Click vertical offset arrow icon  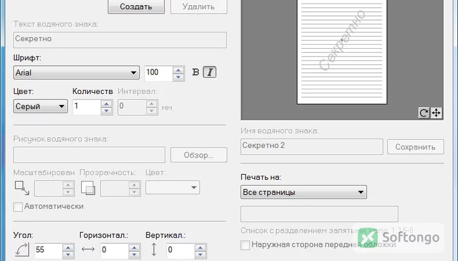point(154,250)
